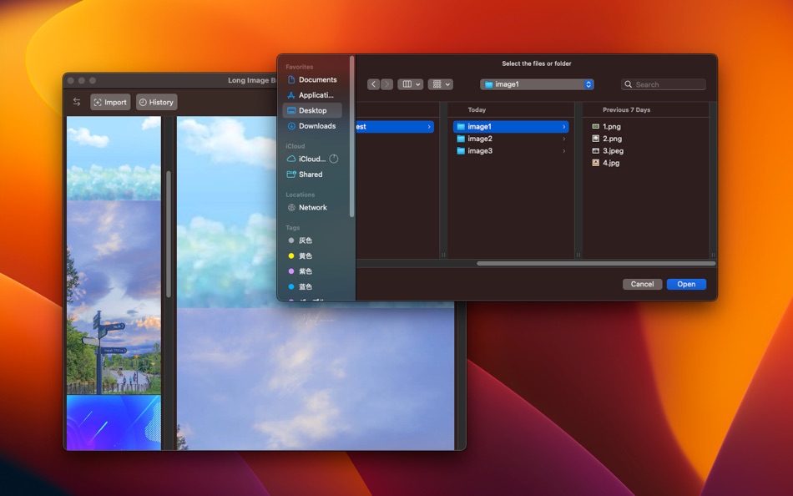
Task: Open the History panel
Action: point(156,102)
